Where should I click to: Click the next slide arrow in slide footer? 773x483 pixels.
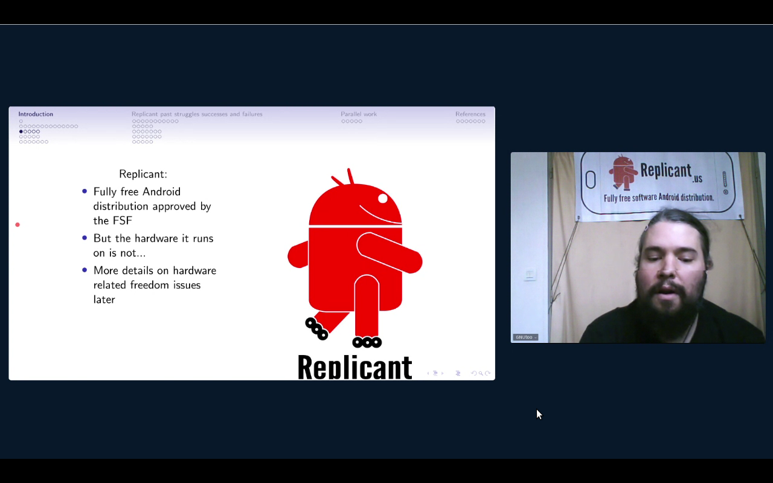pos(443,373)
